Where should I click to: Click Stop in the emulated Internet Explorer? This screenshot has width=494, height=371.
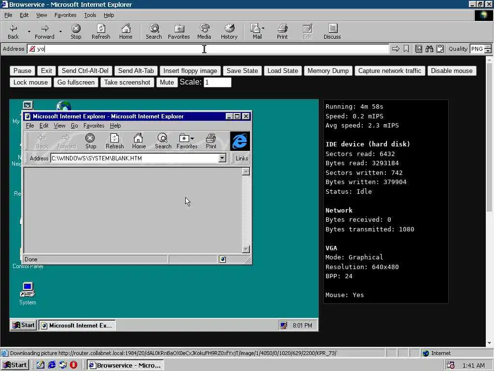pos(90,141)
